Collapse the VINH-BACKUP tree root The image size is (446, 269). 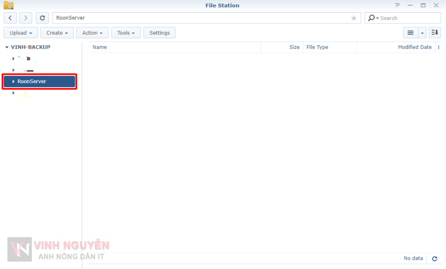[x=7, y=47]
